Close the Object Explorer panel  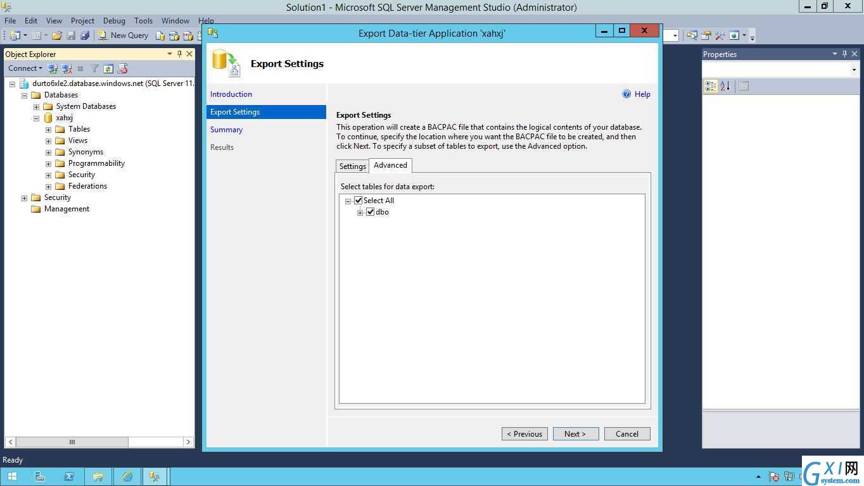(189, 54)
